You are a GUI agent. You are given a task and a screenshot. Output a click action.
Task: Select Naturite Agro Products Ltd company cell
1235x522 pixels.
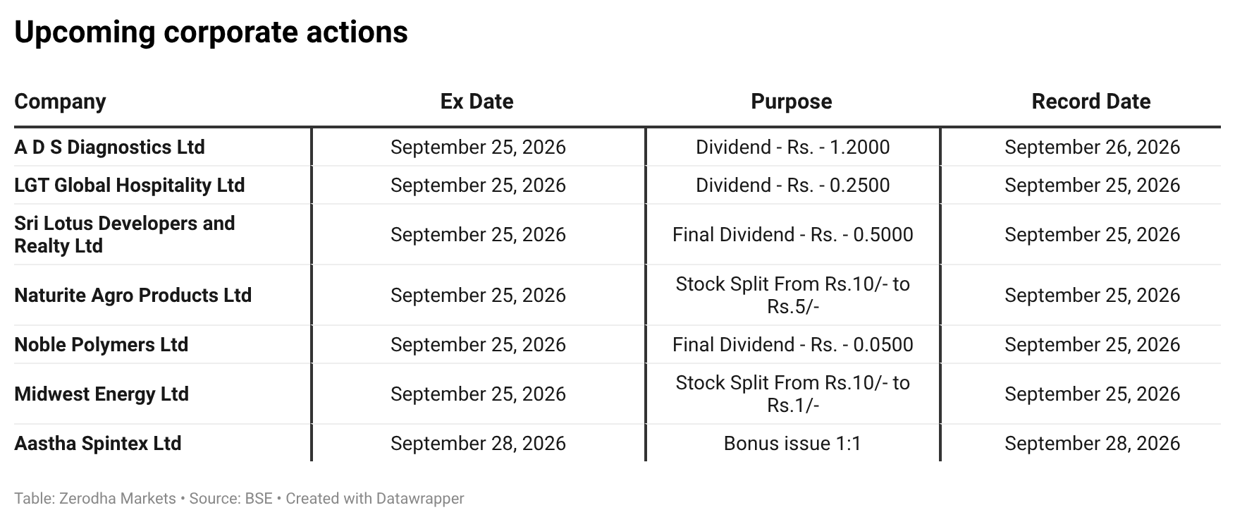[x=133, y=296]
